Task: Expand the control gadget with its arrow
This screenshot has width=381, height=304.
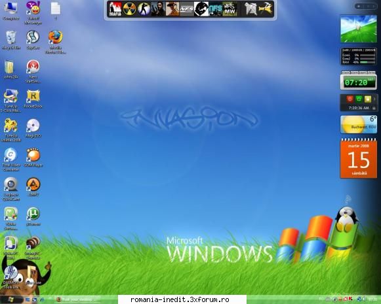Action: (374, 99)
